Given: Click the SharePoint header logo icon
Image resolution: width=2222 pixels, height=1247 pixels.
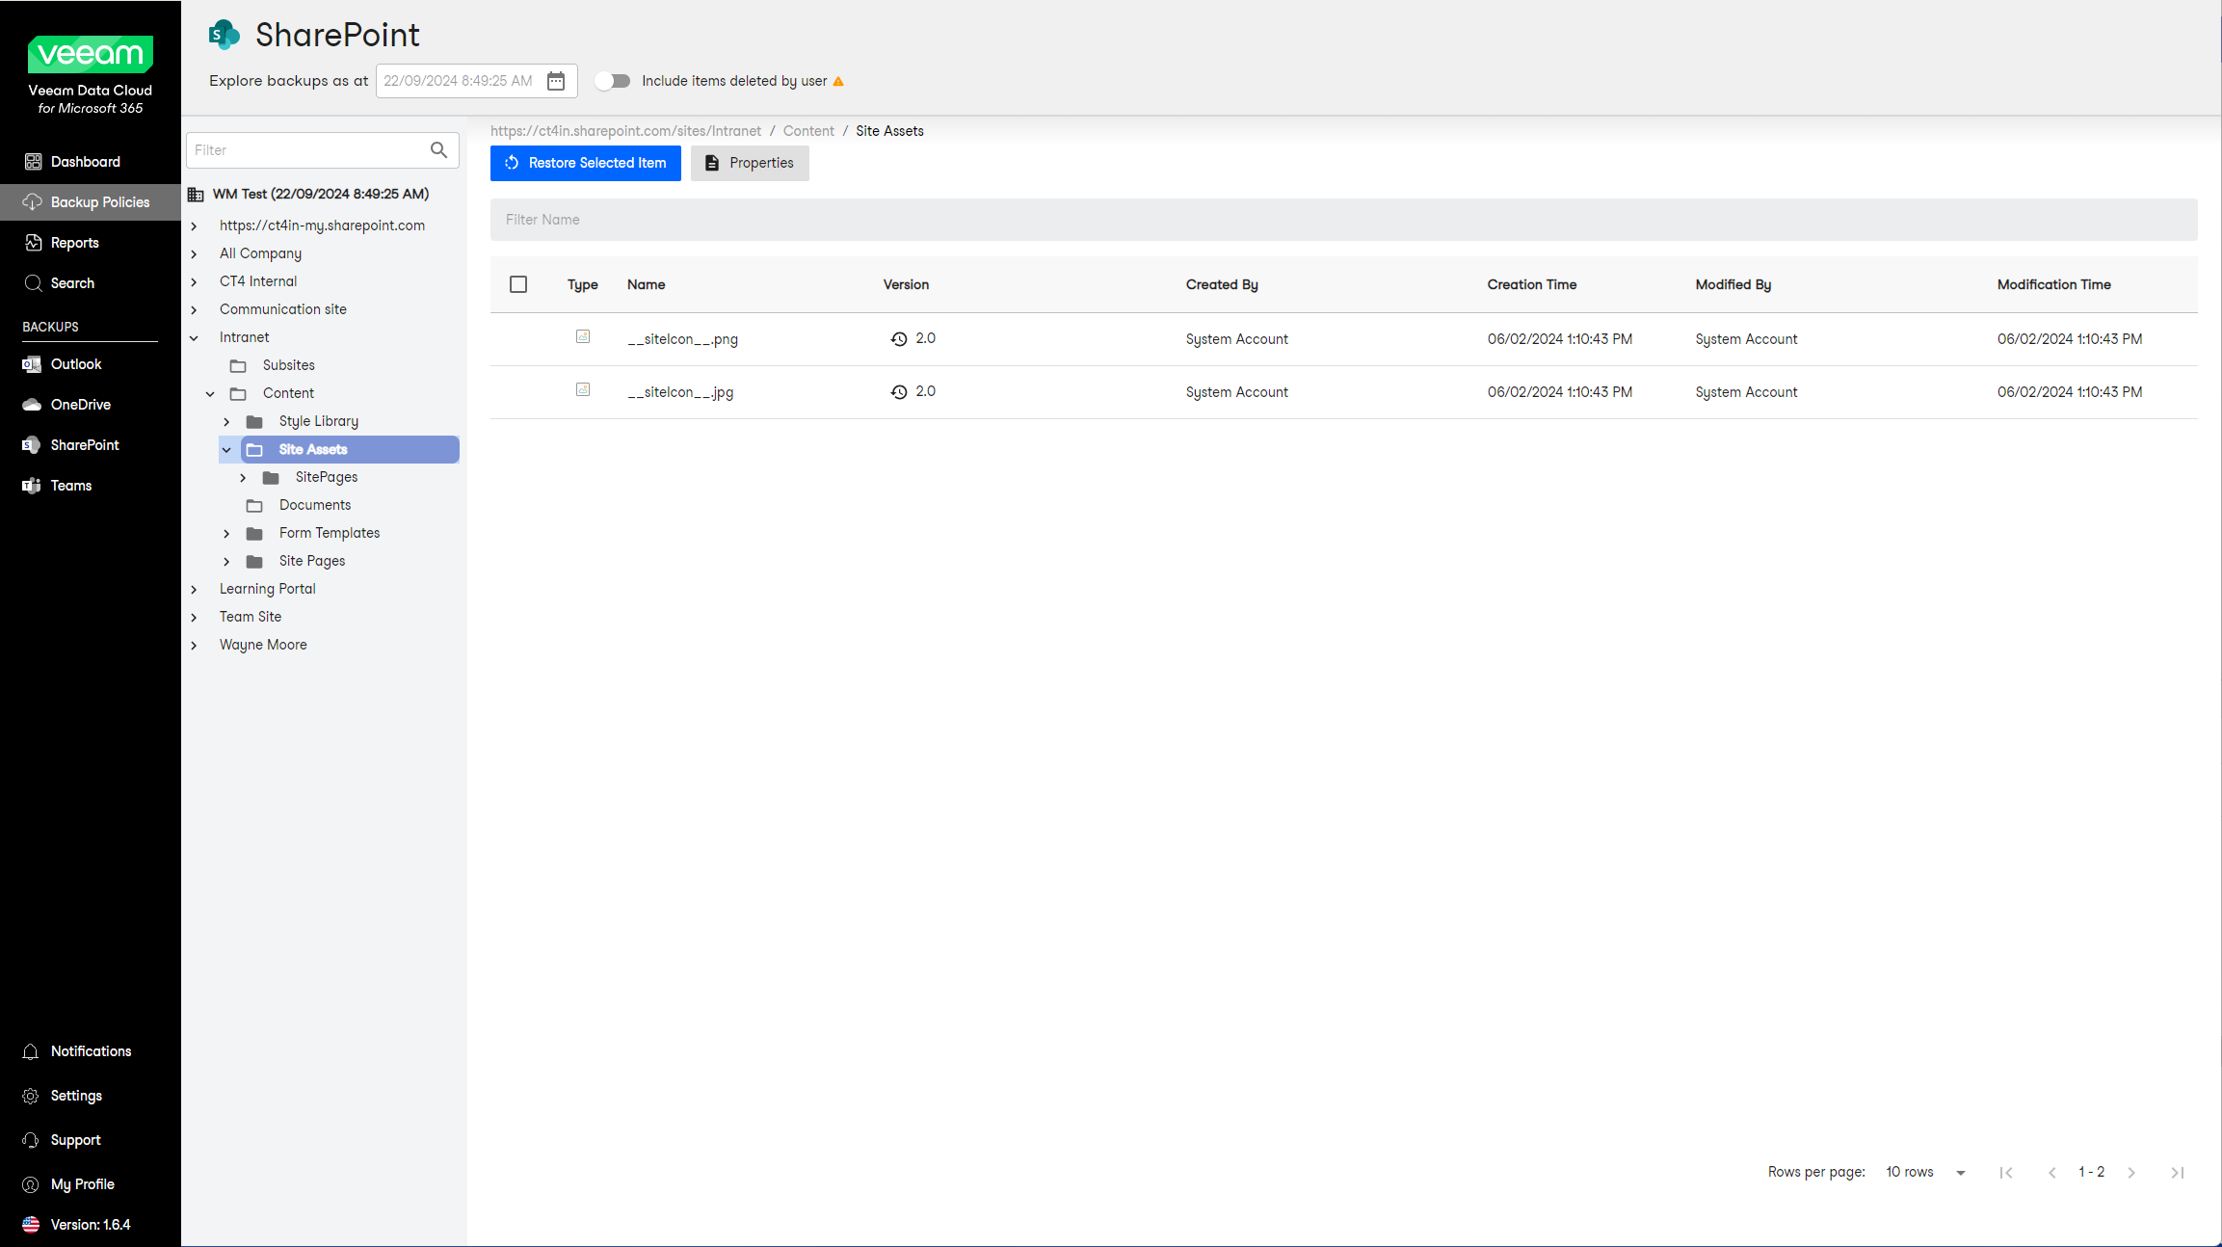Looking at the screenshot, I should click(225, 35).
